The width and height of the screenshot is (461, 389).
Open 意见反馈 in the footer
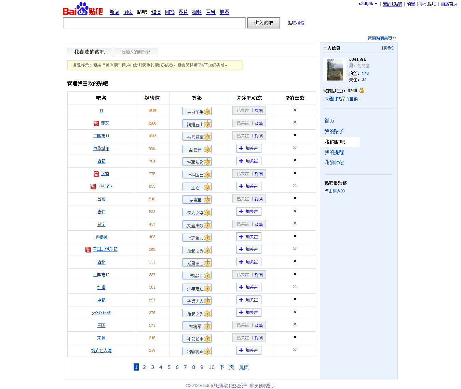[x=239, y=386]
